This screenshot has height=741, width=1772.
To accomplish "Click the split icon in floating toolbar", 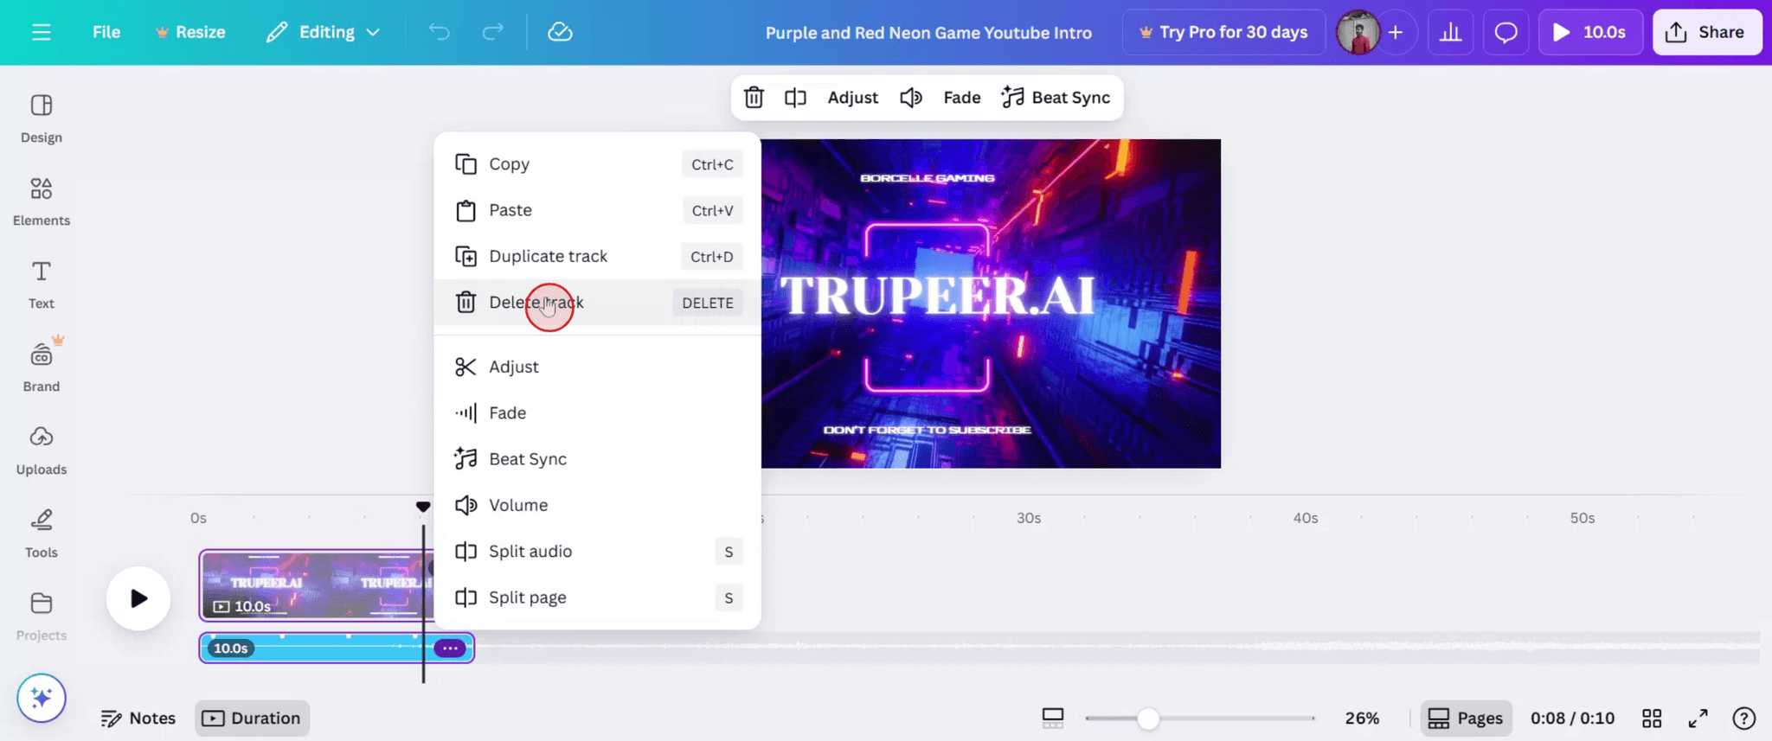I will tap(795, 98).
